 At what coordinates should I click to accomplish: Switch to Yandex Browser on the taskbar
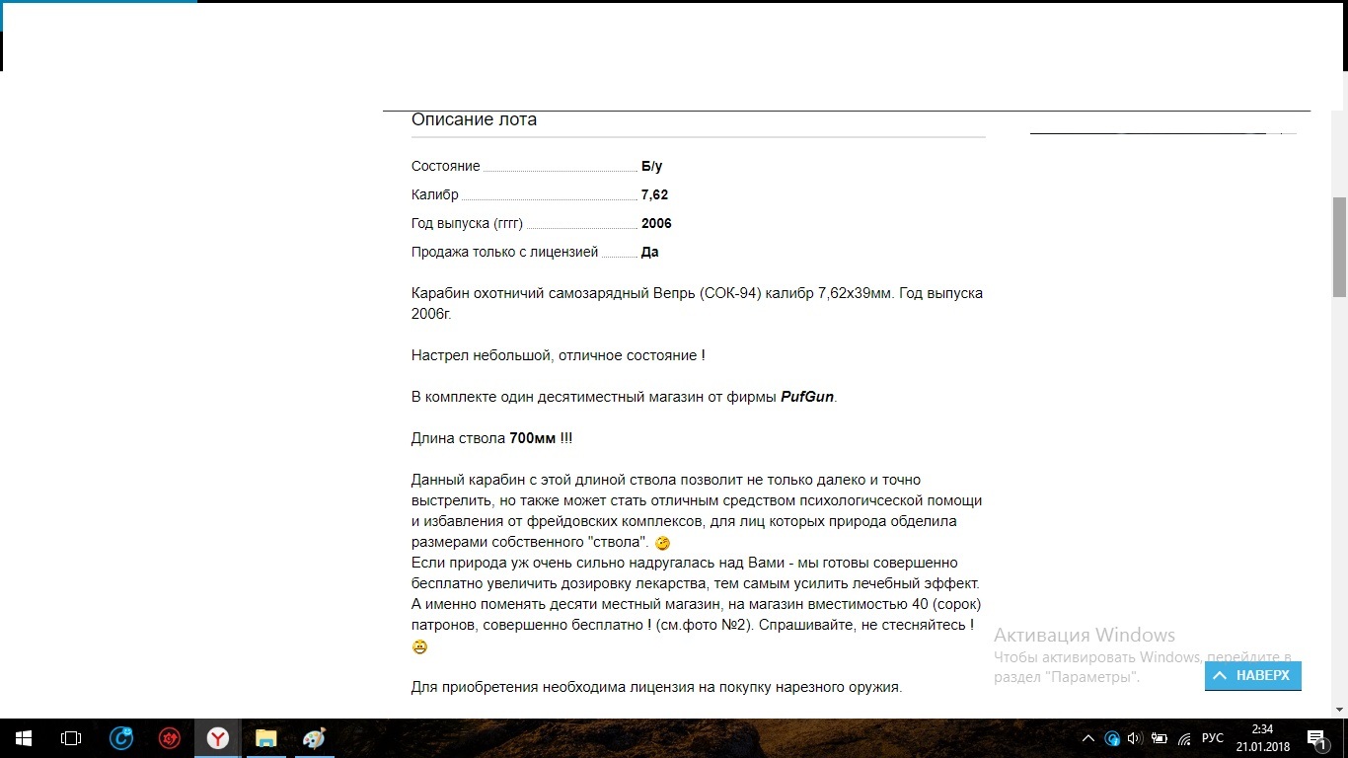tap(217, 738)
